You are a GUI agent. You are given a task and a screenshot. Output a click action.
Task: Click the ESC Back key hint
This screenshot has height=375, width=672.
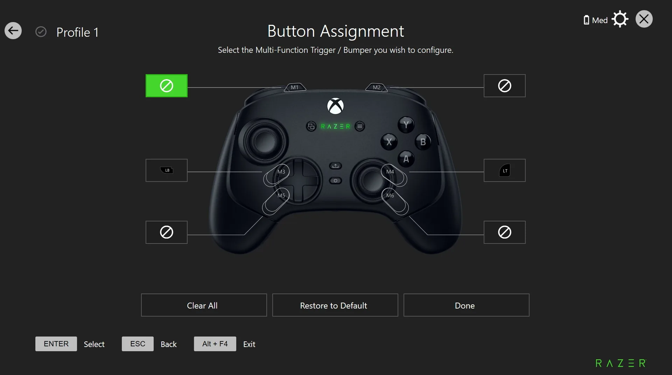(x=149, y=344)
